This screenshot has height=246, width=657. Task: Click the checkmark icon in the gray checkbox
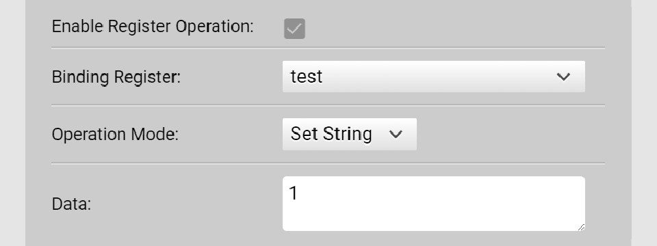point(294,29)
